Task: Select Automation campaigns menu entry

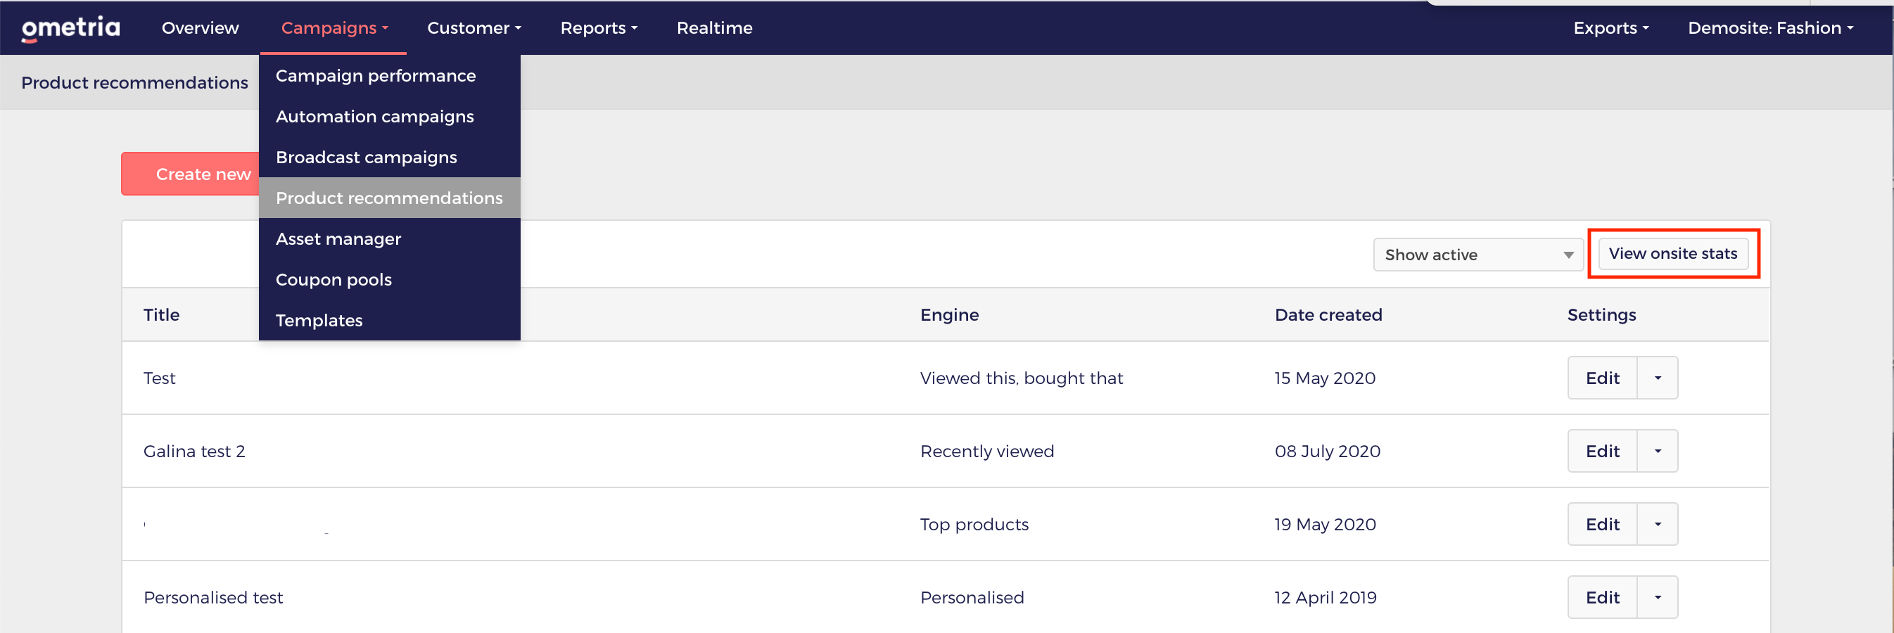Action: point(390,116)
